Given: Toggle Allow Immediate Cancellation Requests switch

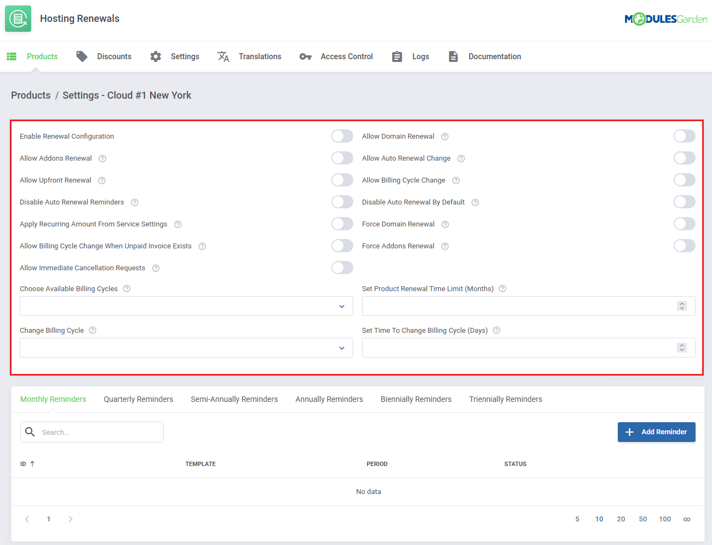Looking at the screenshot, I should coord(342,268).
